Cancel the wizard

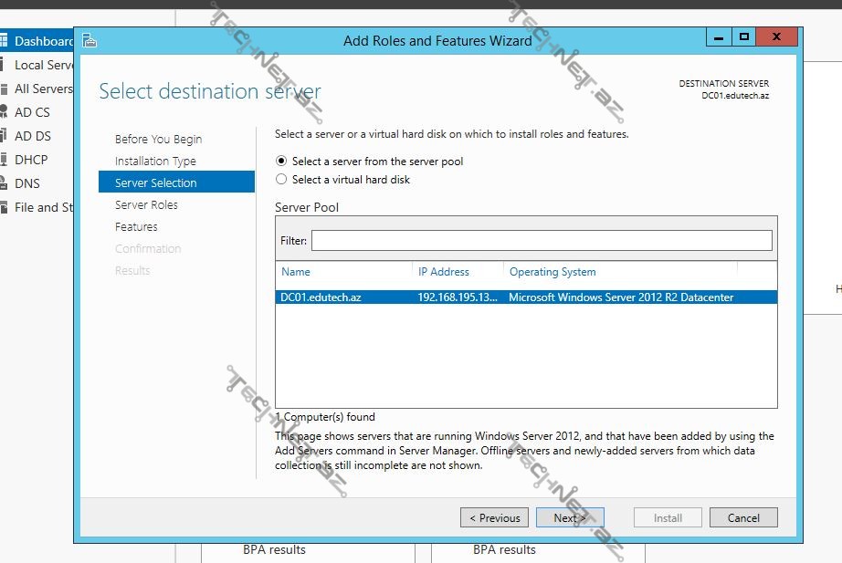[742, 518]
